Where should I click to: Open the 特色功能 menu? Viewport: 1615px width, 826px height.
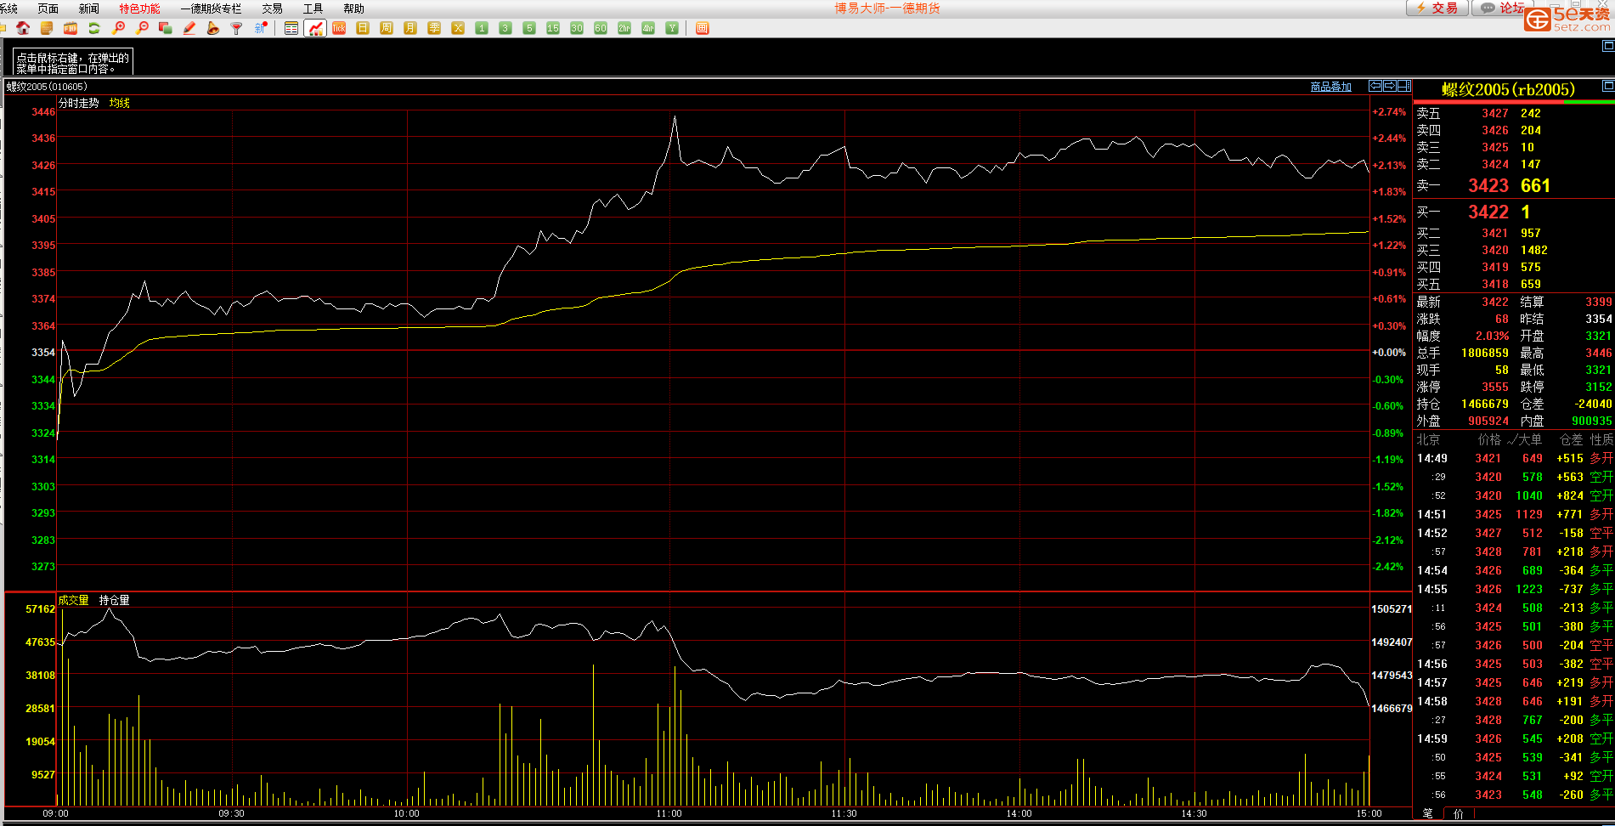pos(139,8)
